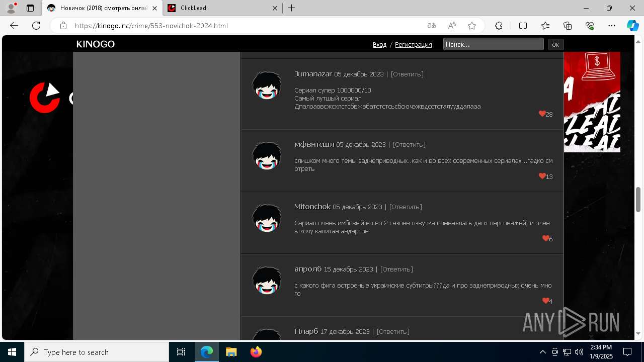This screenshot has width=644, height=362.
Task: Open мфвнтсшл username profile
Action: click(x=314, y=144)
